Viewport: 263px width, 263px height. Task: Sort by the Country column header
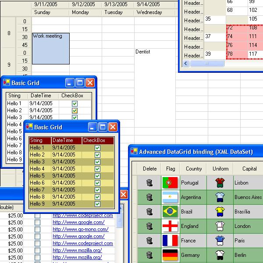[x=194, y=169]
